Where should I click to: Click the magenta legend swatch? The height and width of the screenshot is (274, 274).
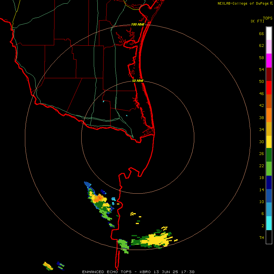(x=269, y=61)
